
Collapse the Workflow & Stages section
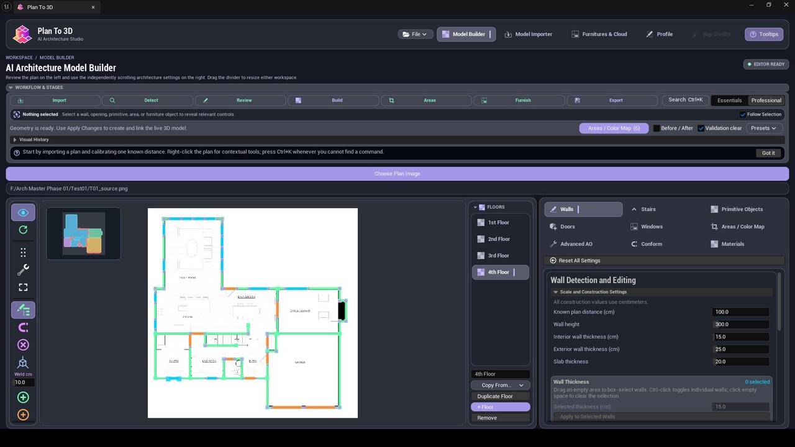click(11, 88)
